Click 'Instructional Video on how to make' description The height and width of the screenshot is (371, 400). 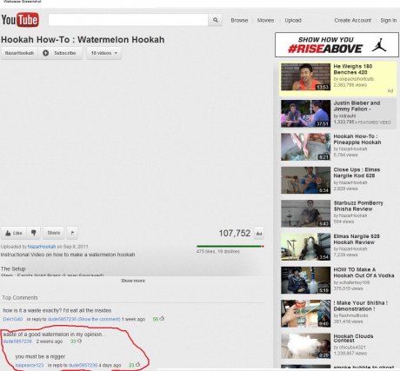[68, 255]
